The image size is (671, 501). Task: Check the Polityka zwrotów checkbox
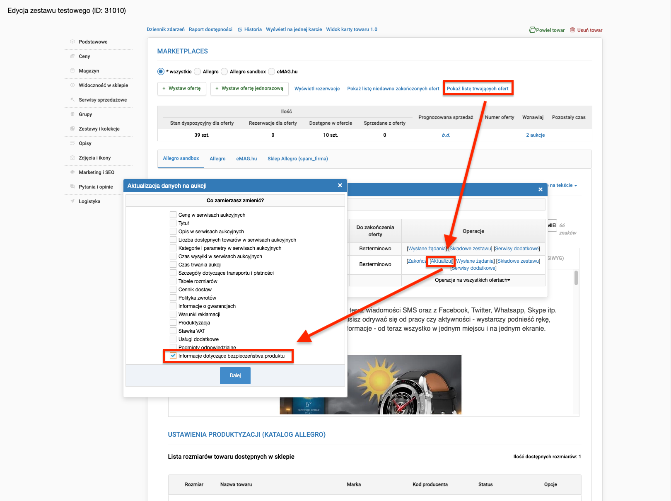pyautogui.click(x=173, y=298)
